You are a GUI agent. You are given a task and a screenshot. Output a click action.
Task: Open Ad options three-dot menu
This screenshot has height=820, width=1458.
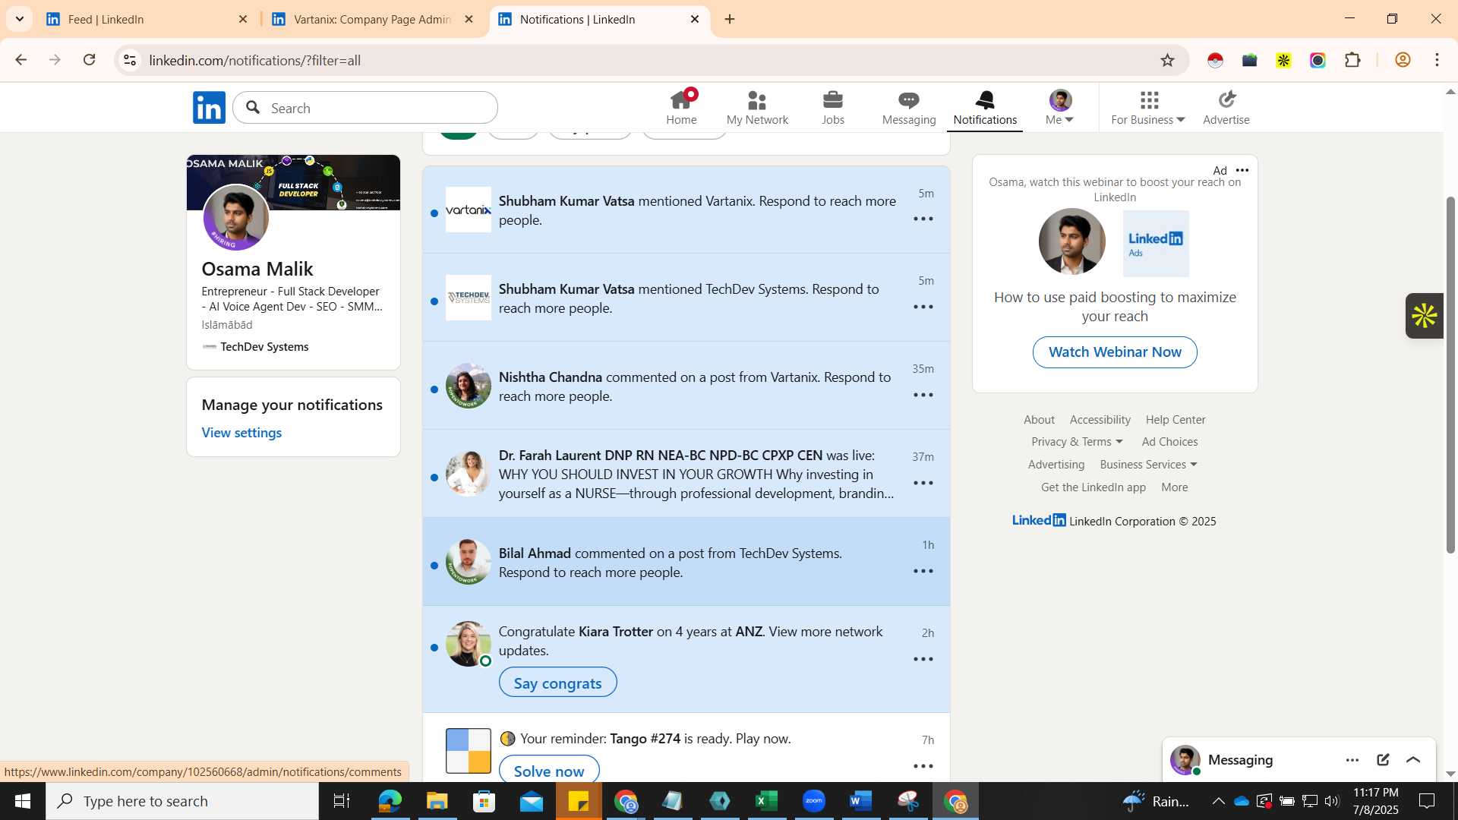1242,170
